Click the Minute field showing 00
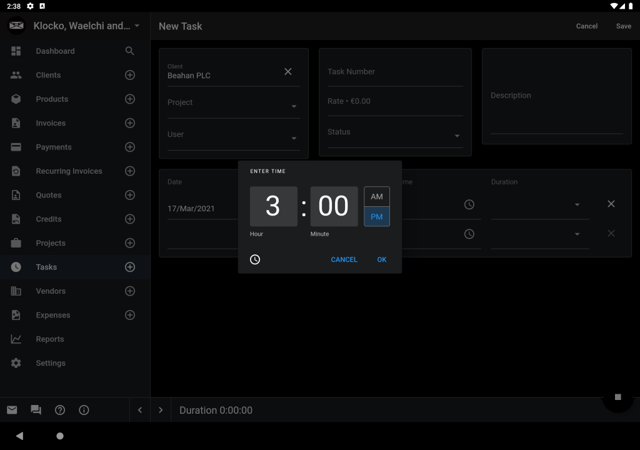Image resolution: width=640 pixels, height=450 pixels. [334, 206]
